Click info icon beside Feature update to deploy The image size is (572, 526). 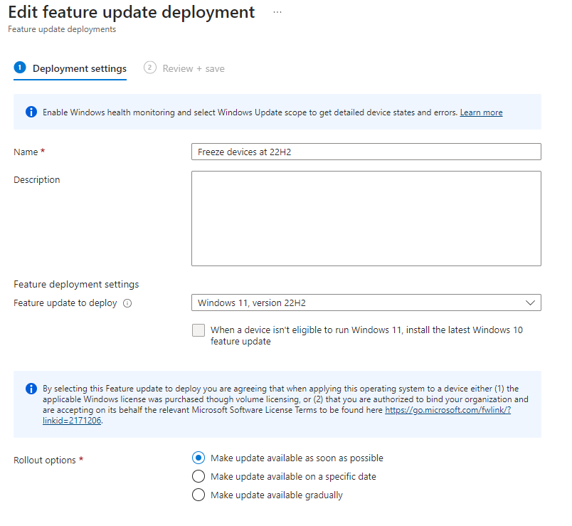pyautogui.click(x=127, y=303)
